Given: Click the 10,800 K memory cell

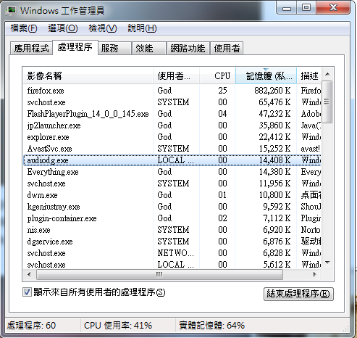Looking at the screenshot, I should pyautogui.click(x=274, y=195).
